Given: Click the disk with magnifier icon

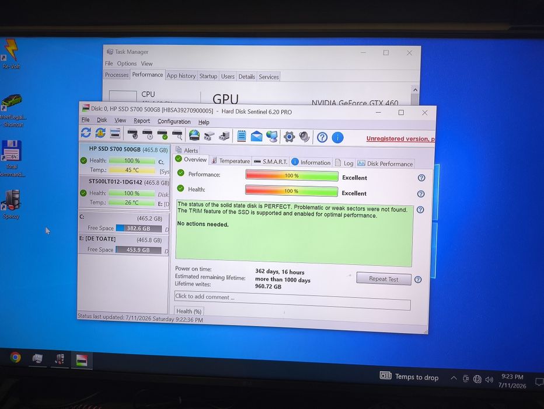Looking at the screenshot, I should pyautogui.click(x=177, y=135).
